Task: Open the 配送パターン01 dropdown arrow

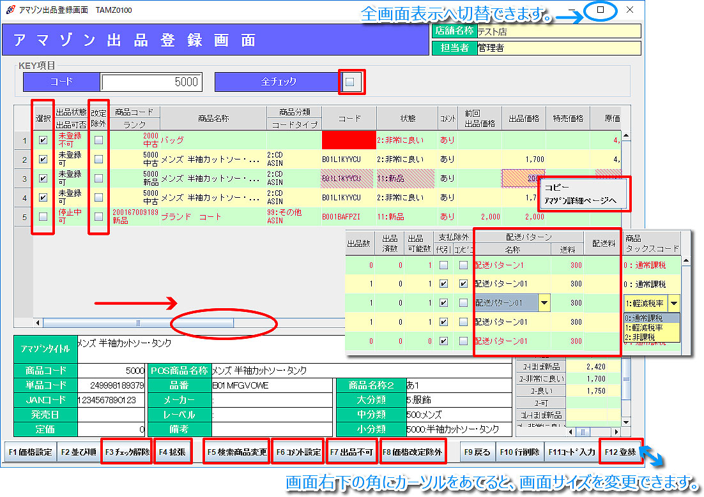Action: click(x=544, y=303)
